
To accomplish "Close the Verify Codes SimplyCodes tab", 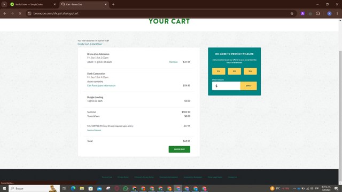I will click(55, 4).
